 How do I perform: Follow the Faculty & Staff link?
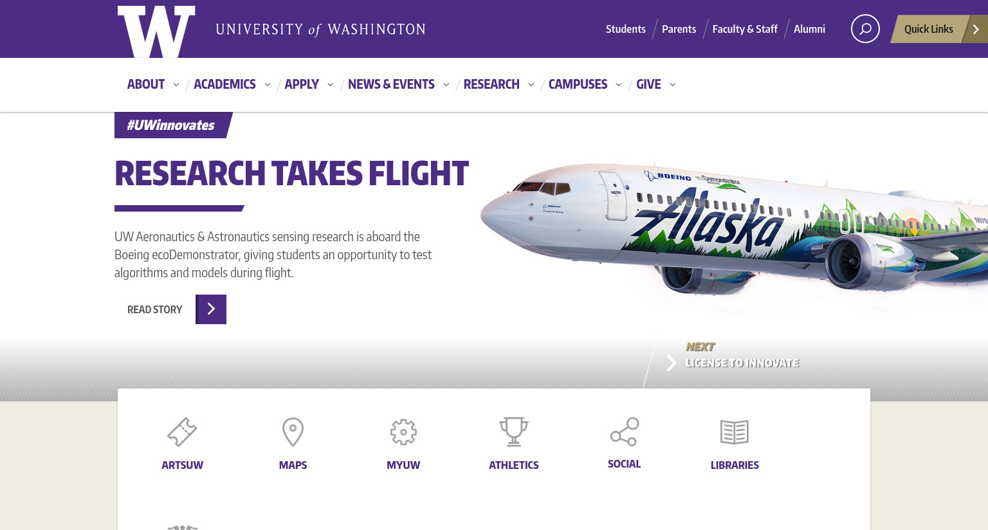pos(745,29)
